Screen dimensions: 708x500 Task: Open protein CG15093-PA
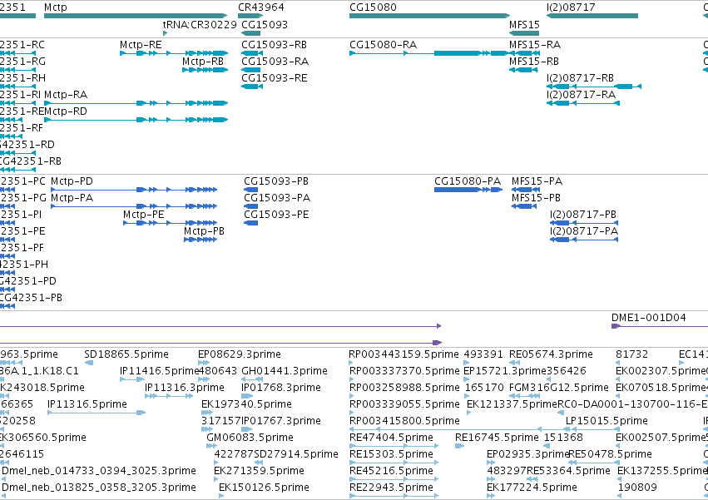277,198
